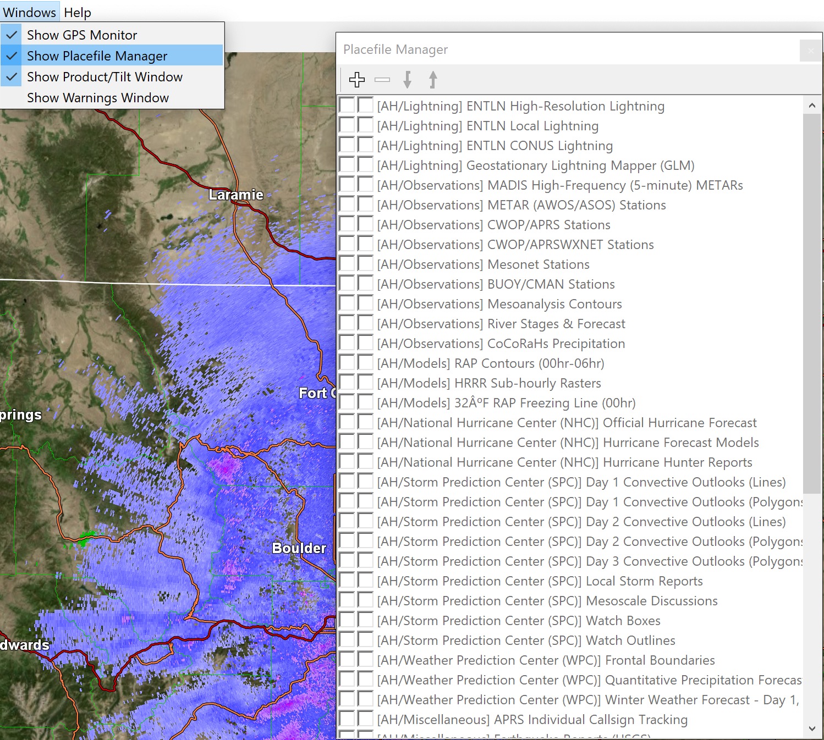Viewport: 824px width, 740px height.
Task: Select SPC Day 1 Convective Outlooks (Lines) row
Action: (x=570, y=482)
